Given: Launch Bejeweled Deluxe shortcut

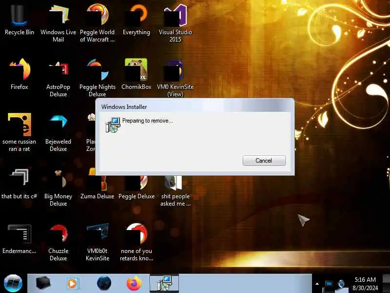Looking at the screenshot, I should pos(58,132).
